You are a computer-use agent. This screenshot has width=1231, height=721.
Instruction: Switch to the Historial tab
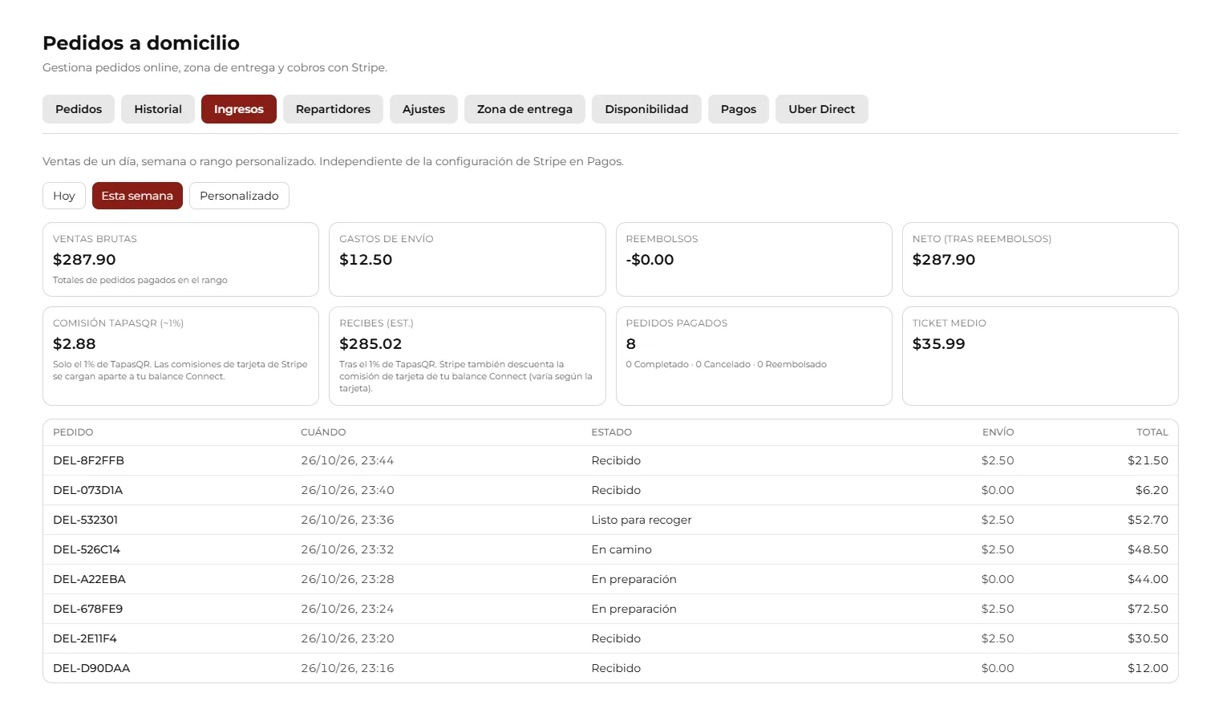[158, 109]
